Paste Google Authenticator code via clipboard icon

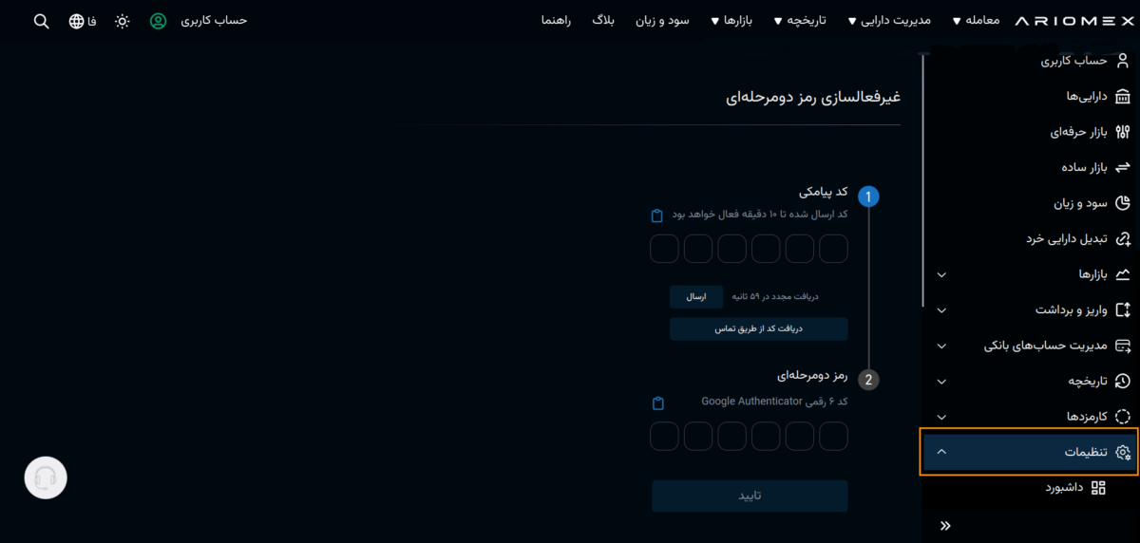(658, 403)
